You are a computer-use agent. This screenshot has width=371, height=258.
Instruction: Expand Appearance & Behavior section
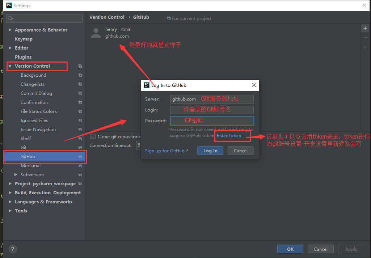pos(10,30)
